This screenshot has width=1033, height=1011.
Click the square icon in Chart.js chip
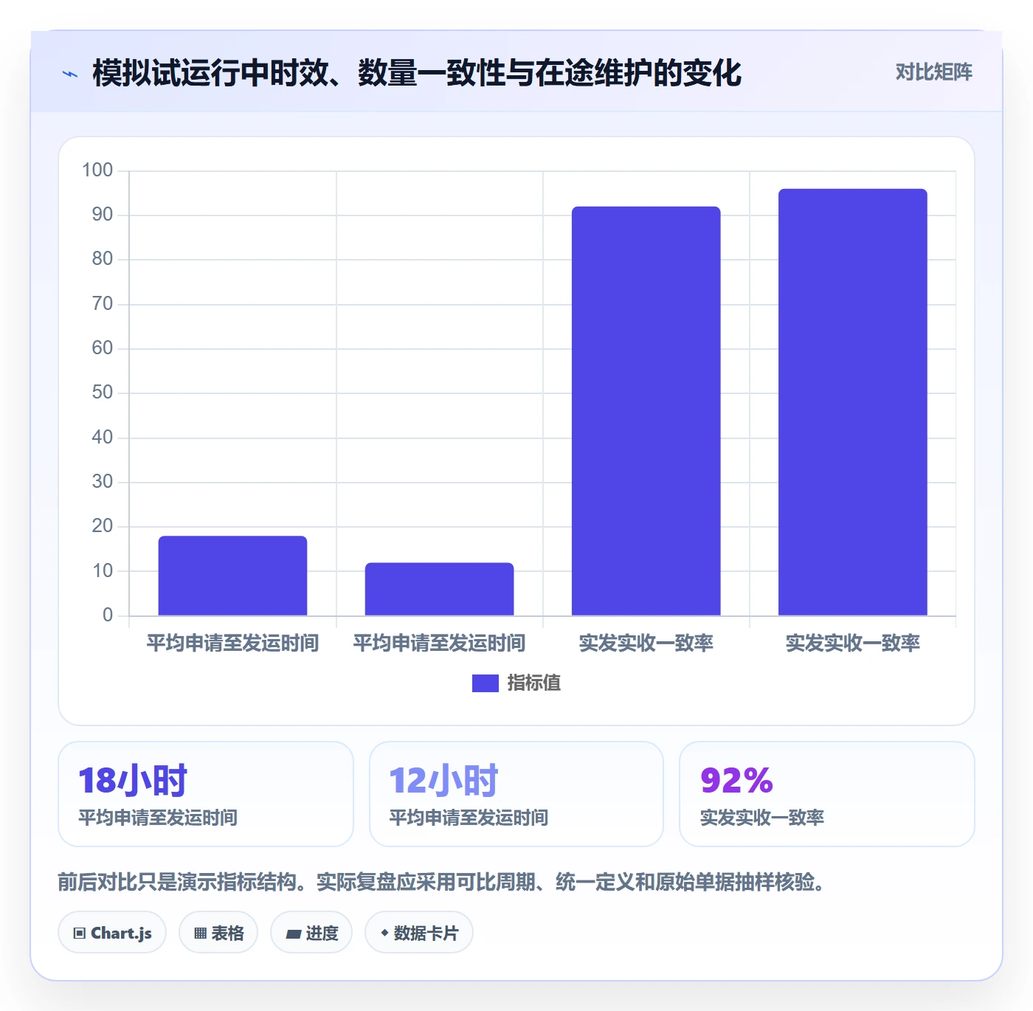(80, 934)
